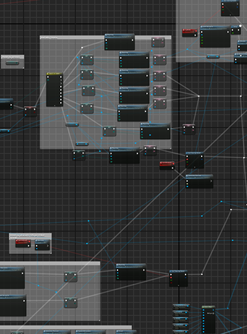Select the blue function node wired by red line to bottom timer
The height and width of the screenshot is (334, 247).
(131, 272)
